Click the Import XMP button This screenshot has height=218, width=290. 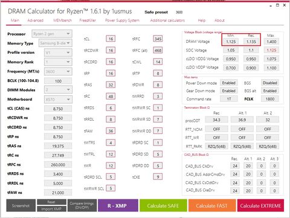tap(51, 209)
